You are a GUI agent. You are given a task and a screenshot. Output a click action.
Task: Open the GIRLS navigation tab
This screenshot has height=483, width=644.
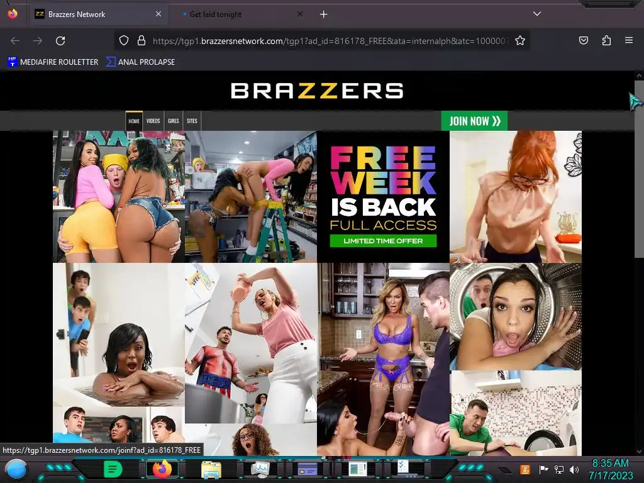tap(174, 121)
